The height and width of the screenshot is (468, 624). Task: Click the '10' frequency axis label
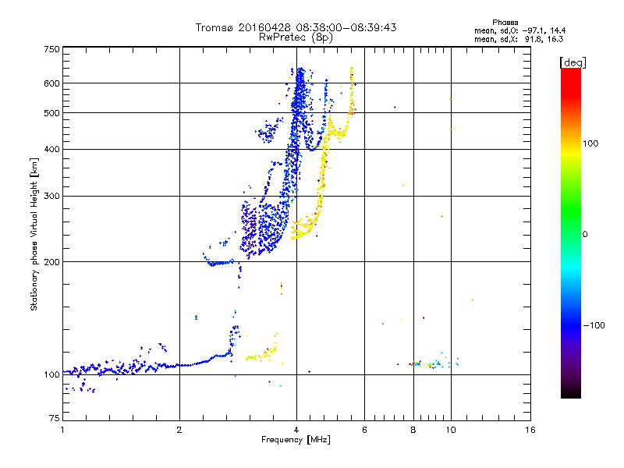tap(451, 430)
